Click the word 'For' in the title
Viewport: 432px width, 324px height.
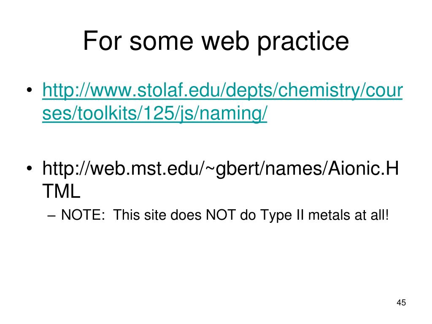click(x=102, y=41)
